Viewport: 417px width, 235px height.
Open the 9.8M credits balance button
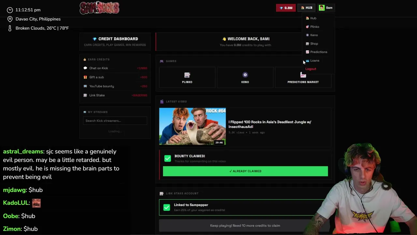click(x=286, y=8)
